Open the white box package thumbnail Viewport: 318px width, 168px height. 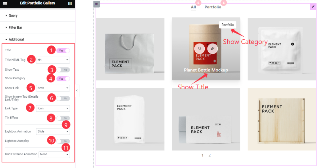[x=206, y=119]
